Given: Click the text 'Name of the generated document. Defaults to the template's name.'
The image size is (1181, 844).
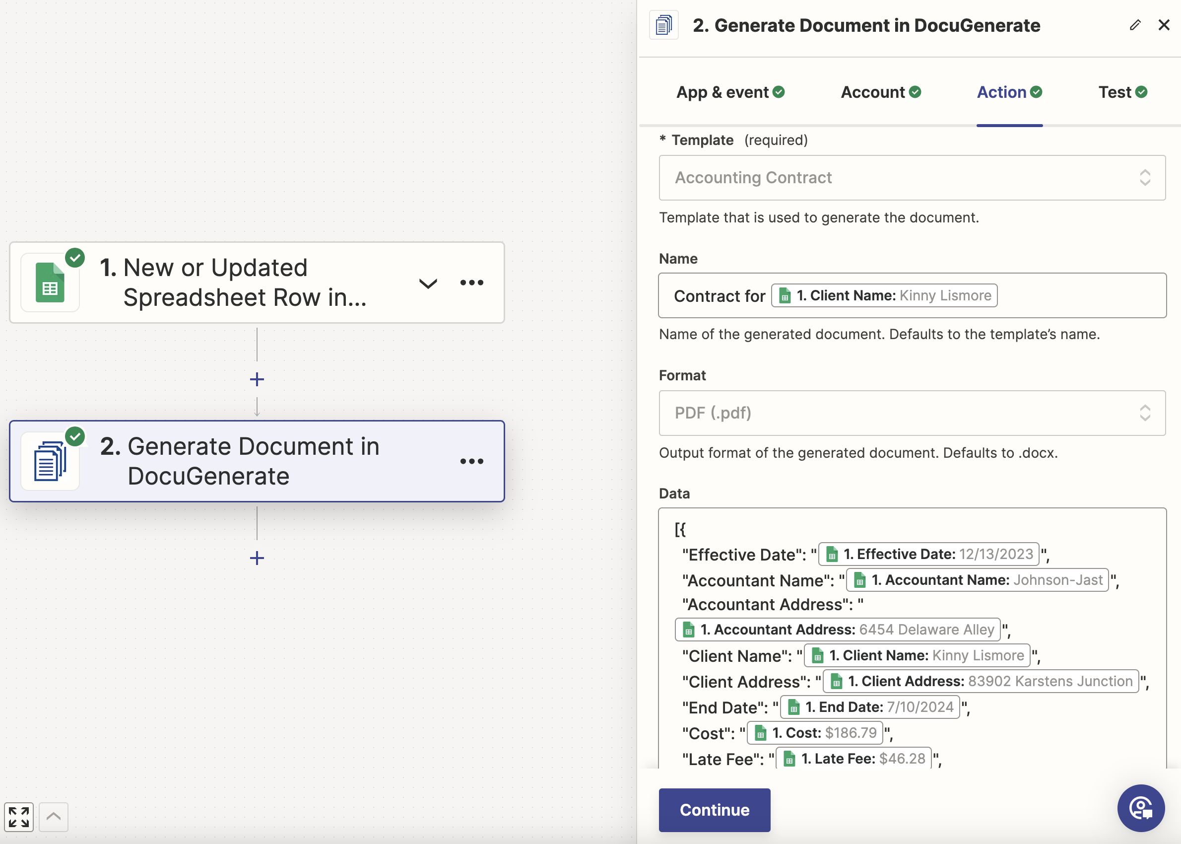Looking at the screenshot, I should (x=879, y=334).
